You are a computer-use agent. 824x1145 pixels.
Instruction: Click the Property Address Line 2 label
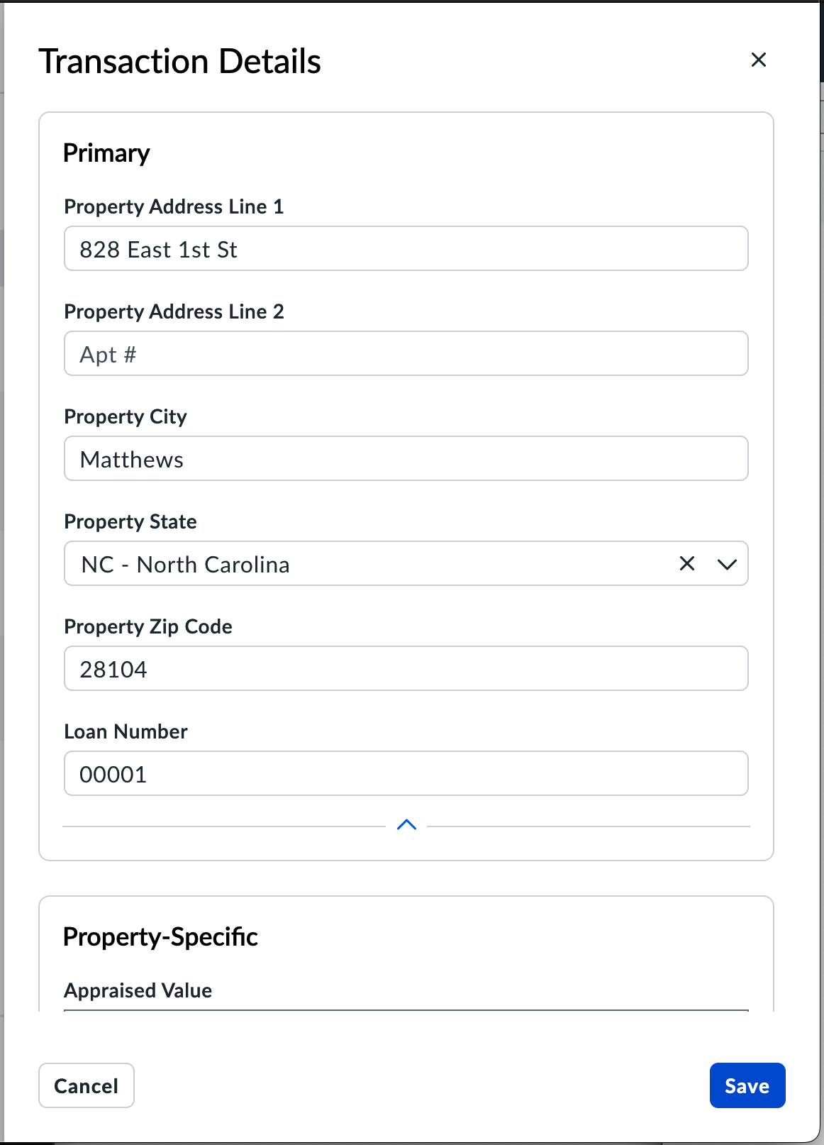pos(174,311)
